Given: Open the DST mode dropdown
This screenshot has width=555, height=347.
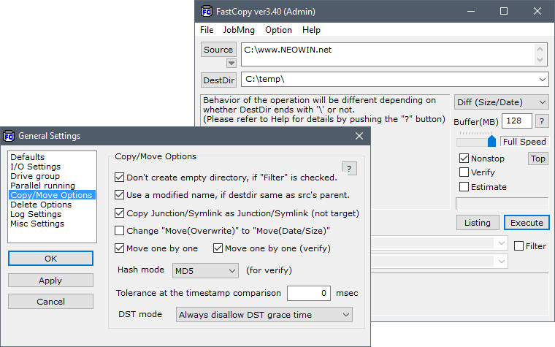Looking at the screenshot, I should 264,314.
